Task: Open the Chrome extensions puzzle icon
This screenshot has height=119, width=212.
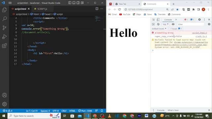Action: (193, 10)
